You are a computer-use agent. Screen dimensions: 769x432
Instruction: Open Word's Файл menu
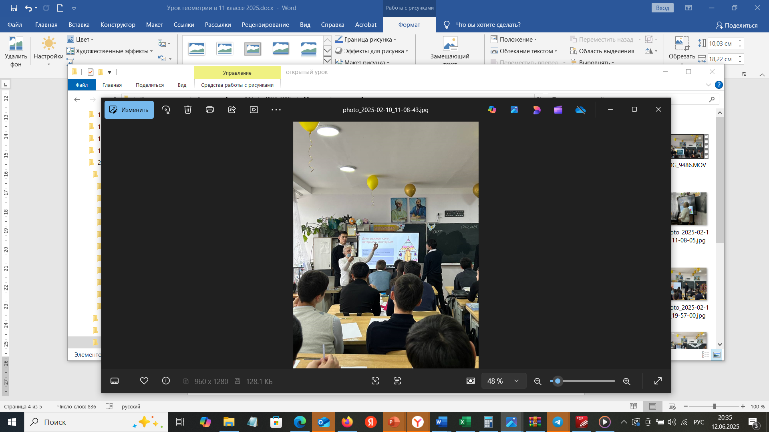tap(14, 24)
